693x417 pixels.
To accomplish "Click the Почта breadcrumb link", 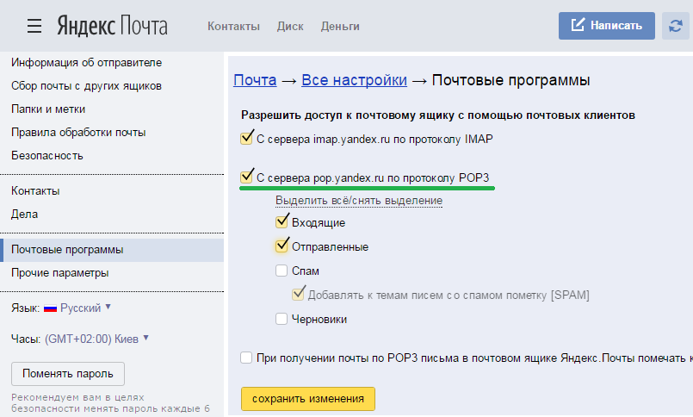I will 255,80.
